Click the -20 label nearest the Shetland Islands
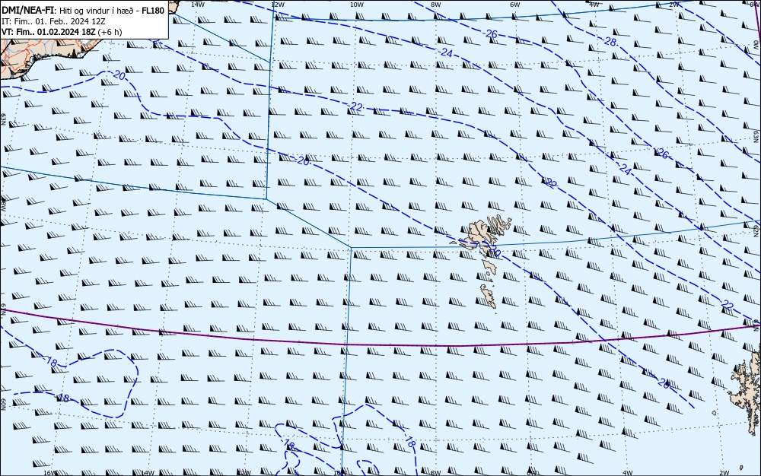Viewport: 761px width, 476px height. click(664, 384)
